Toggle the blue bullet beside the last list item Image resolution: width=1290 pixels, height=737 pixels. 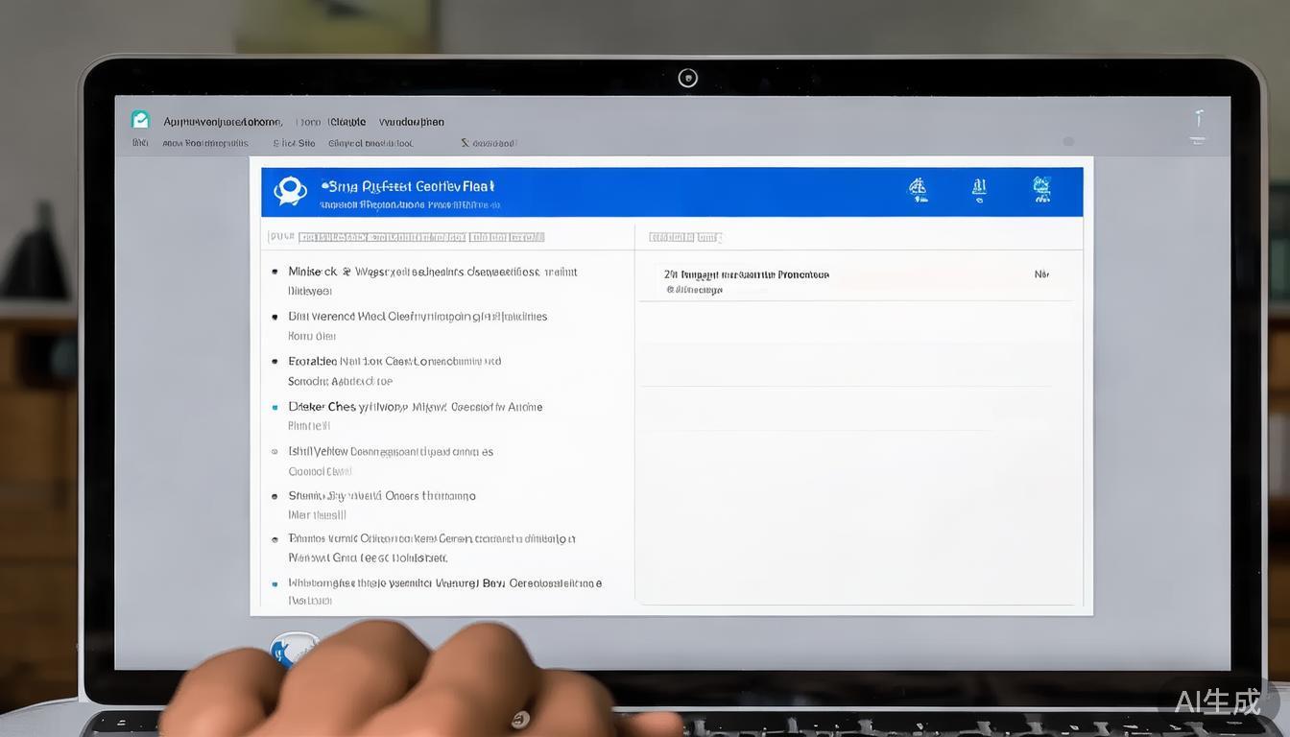[x=275, y=583]
